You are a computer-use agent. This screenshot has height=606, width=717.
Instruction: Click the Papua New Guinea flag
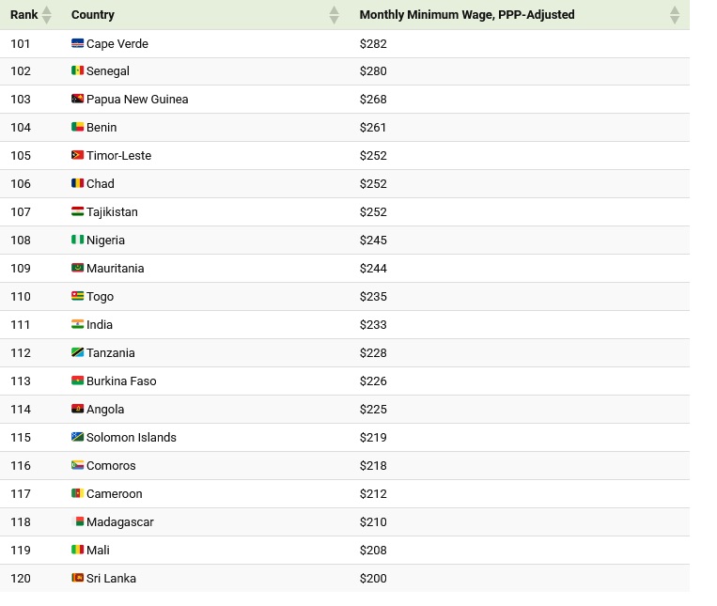77,99
